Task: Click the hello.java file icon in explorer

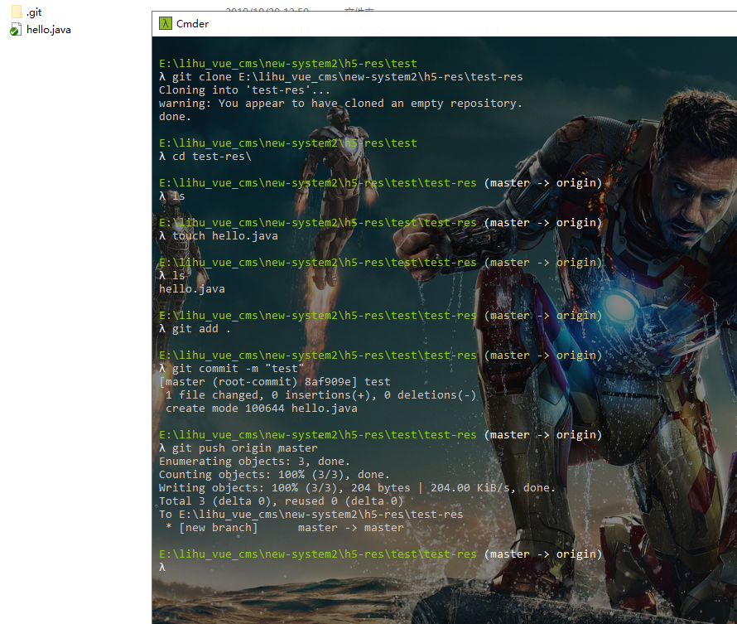Action: coord(16,30)
